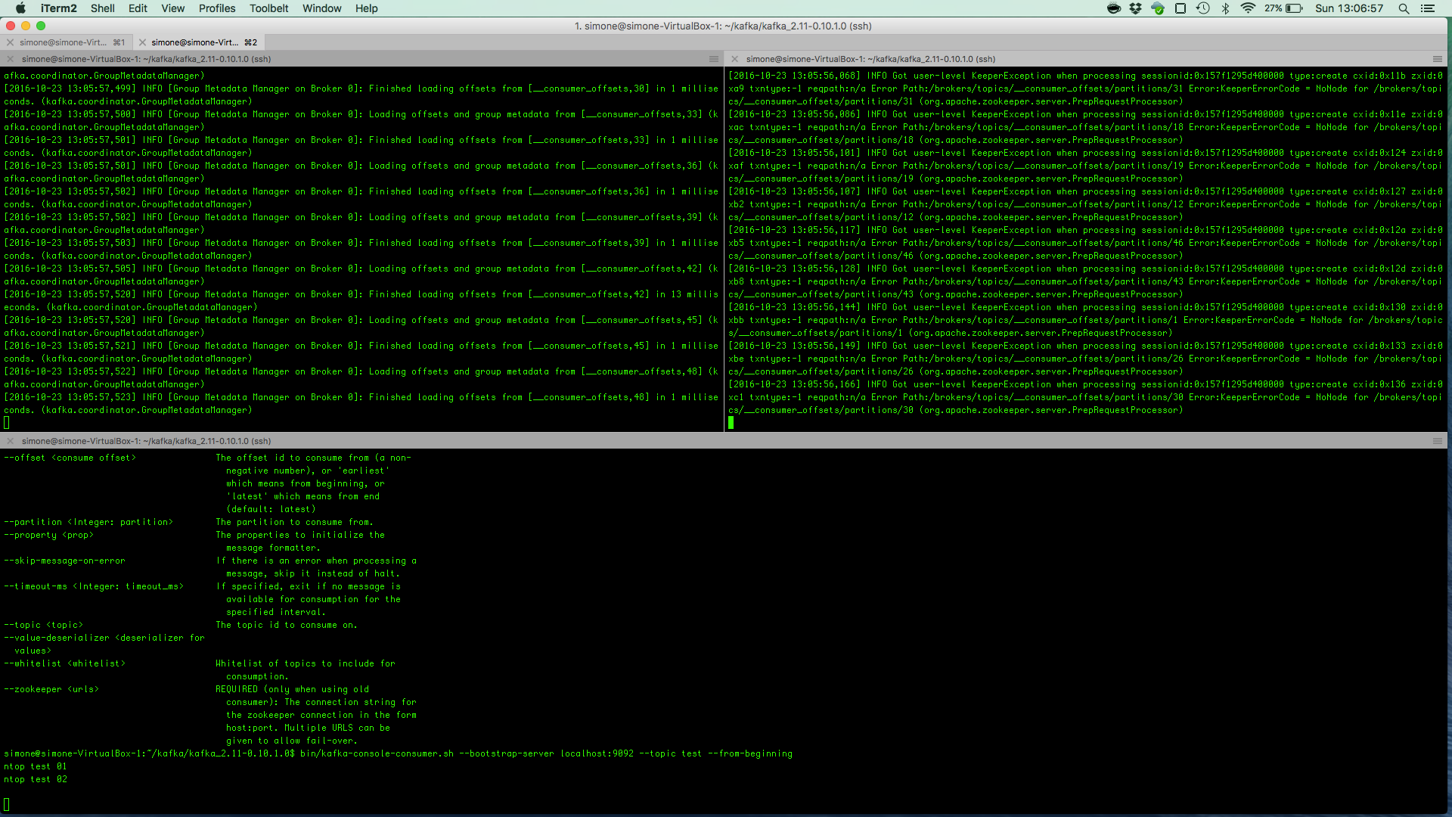Click the '--property <prop>' option text
Screen dimensions: 1452x817
(49, 535)
